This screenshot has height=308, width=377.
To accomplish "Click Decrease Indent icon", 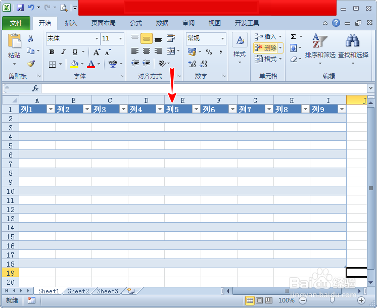I will [135, 64].
